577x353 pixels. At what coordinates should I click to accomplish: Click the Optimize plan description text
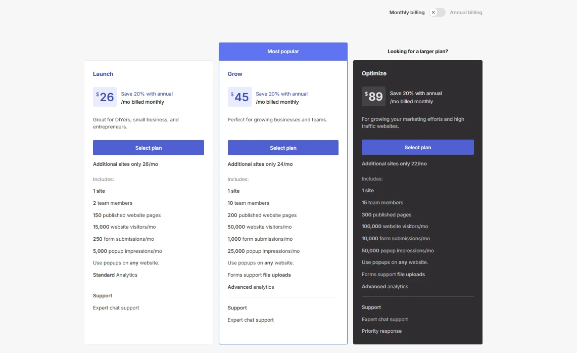(413, 123)
